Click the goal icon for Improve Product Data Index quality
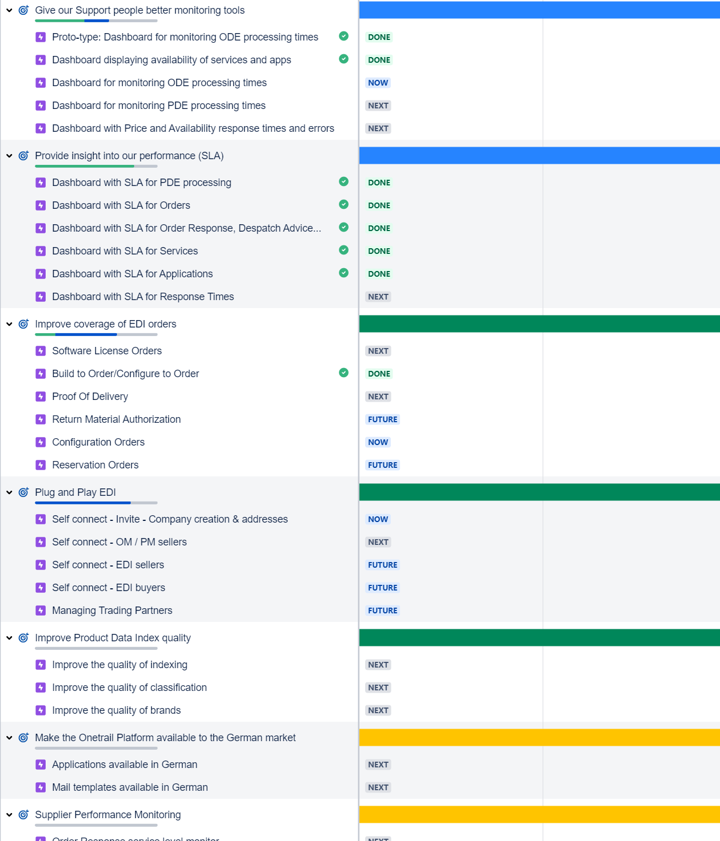 tap(23, 638)
